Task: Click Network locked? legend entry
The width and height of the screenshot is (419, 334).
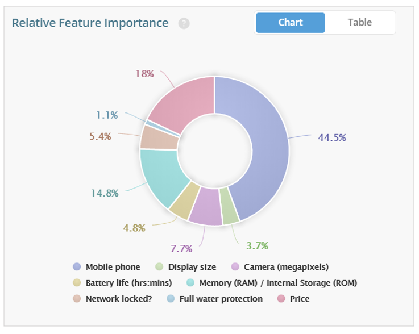Action: pyautogui.click(x=113, y=299)
